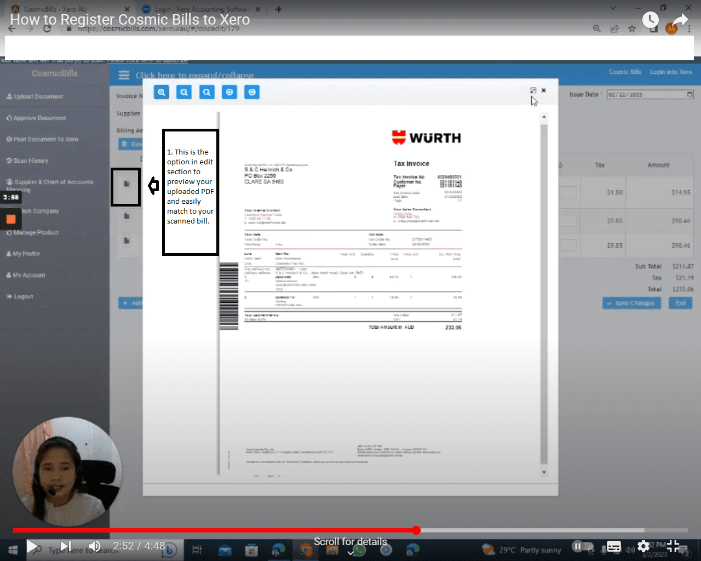Open the Chrome tab search dropdown

pyautogui.click(x=613, y=8)
